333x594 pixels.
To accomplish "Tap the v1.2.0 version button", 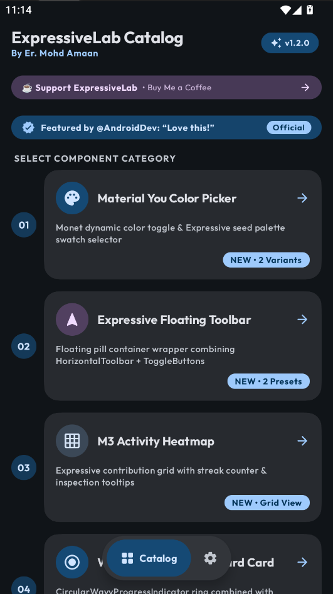I will pos(290,43).
